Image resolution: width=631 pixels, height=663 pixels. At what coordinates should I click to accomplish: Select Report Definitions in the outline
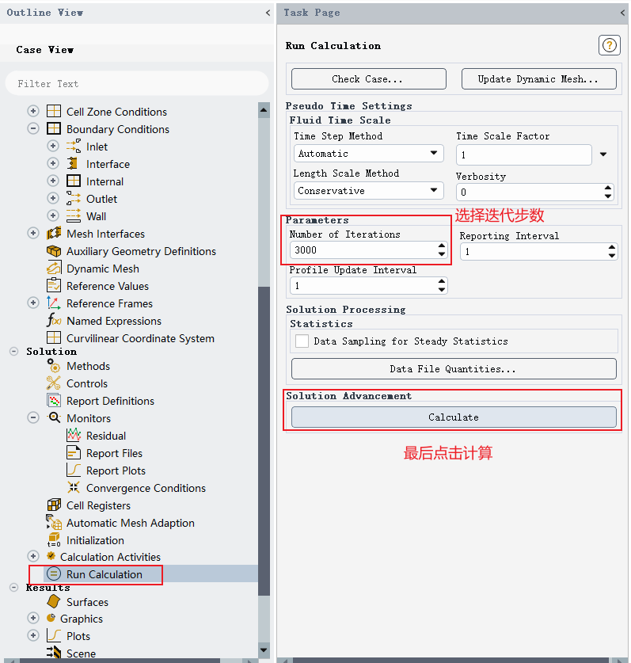tap(110, 401)
